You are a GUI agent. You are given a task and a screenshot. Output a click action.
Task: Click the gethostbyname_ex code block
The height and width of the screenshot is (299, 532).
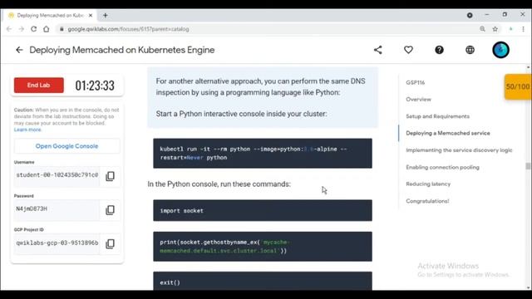pyautogui.click(x=263, y=247)
